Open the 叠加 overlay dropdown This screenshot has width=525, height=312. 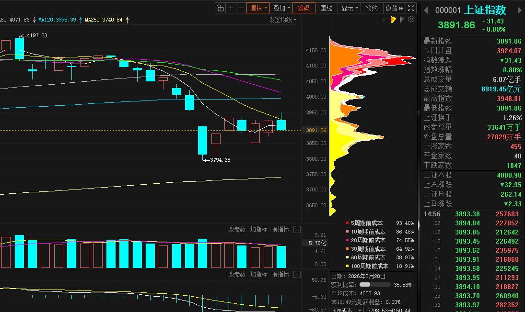(281, 8)
